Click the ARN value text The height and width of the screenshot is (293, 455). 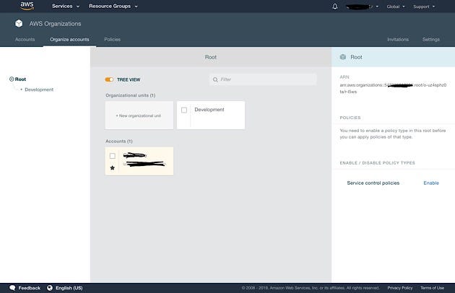(393, 88)
